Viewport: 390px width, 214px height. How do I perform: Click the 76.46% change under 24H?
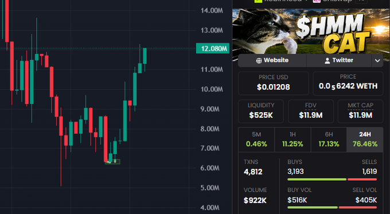(365, 144)
